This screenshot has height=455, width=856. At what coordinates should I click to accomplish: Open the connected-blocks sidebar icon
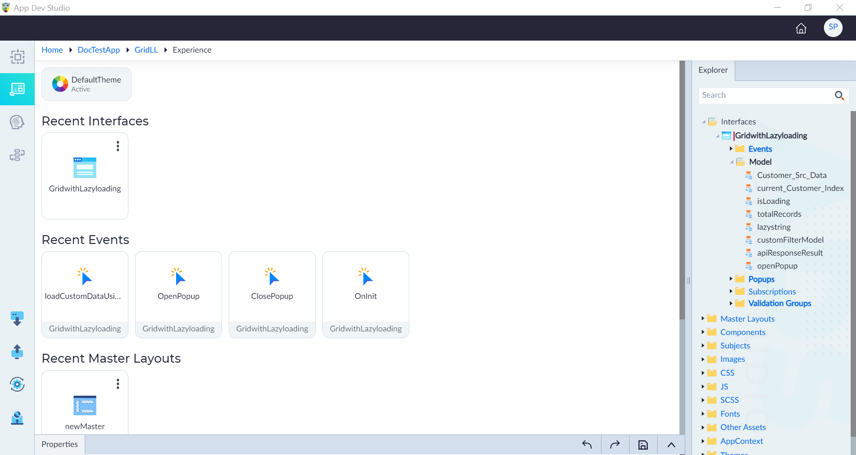(17, 155)
